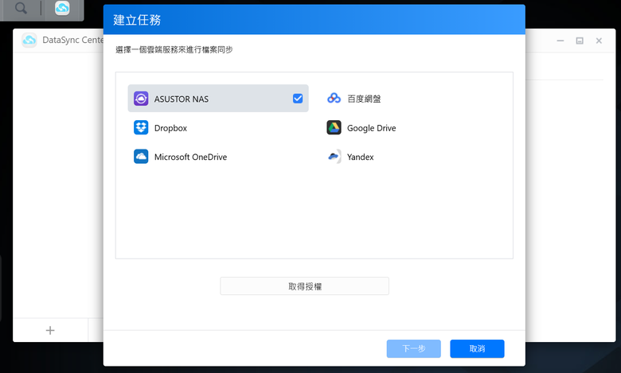Uncheck the ASUSTOR NAS checkbox
This screenshot has width=621, height=373.
point(298,99)
